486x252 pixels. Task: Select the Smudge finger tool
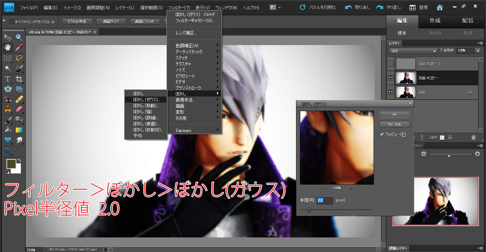(19, 141)
